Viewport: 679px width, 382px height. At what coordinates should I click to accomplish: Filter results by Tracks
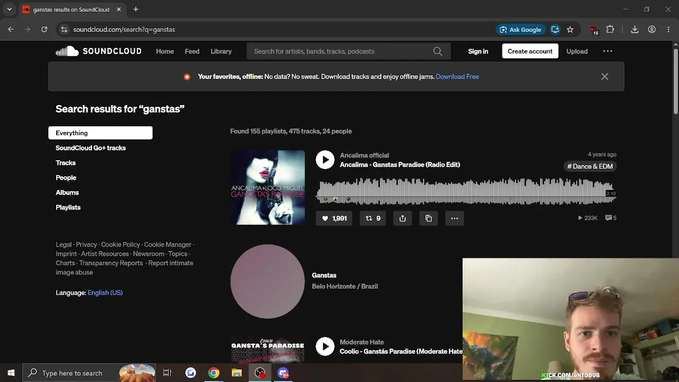[66, 163]
